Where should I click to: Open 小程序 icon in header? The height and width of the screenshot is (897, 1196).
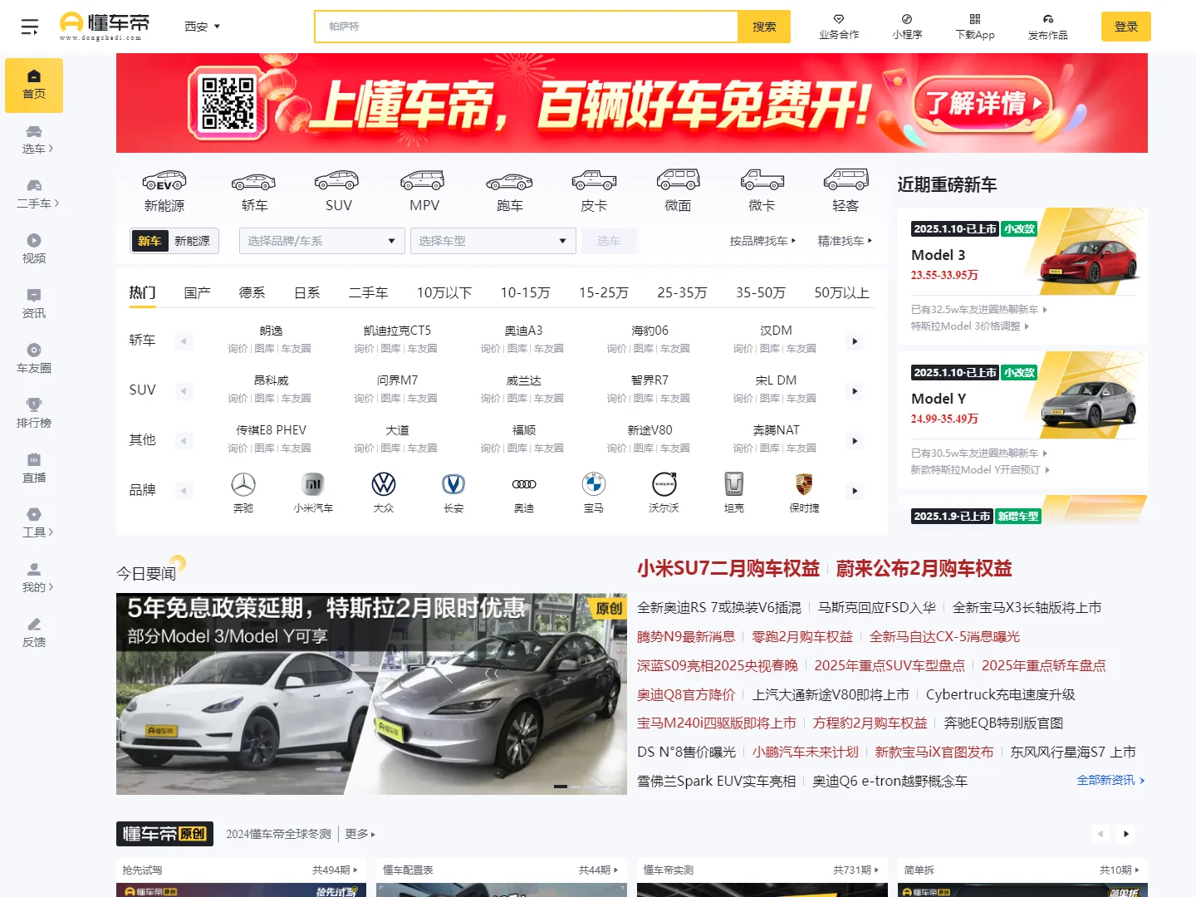coord(907,27)
